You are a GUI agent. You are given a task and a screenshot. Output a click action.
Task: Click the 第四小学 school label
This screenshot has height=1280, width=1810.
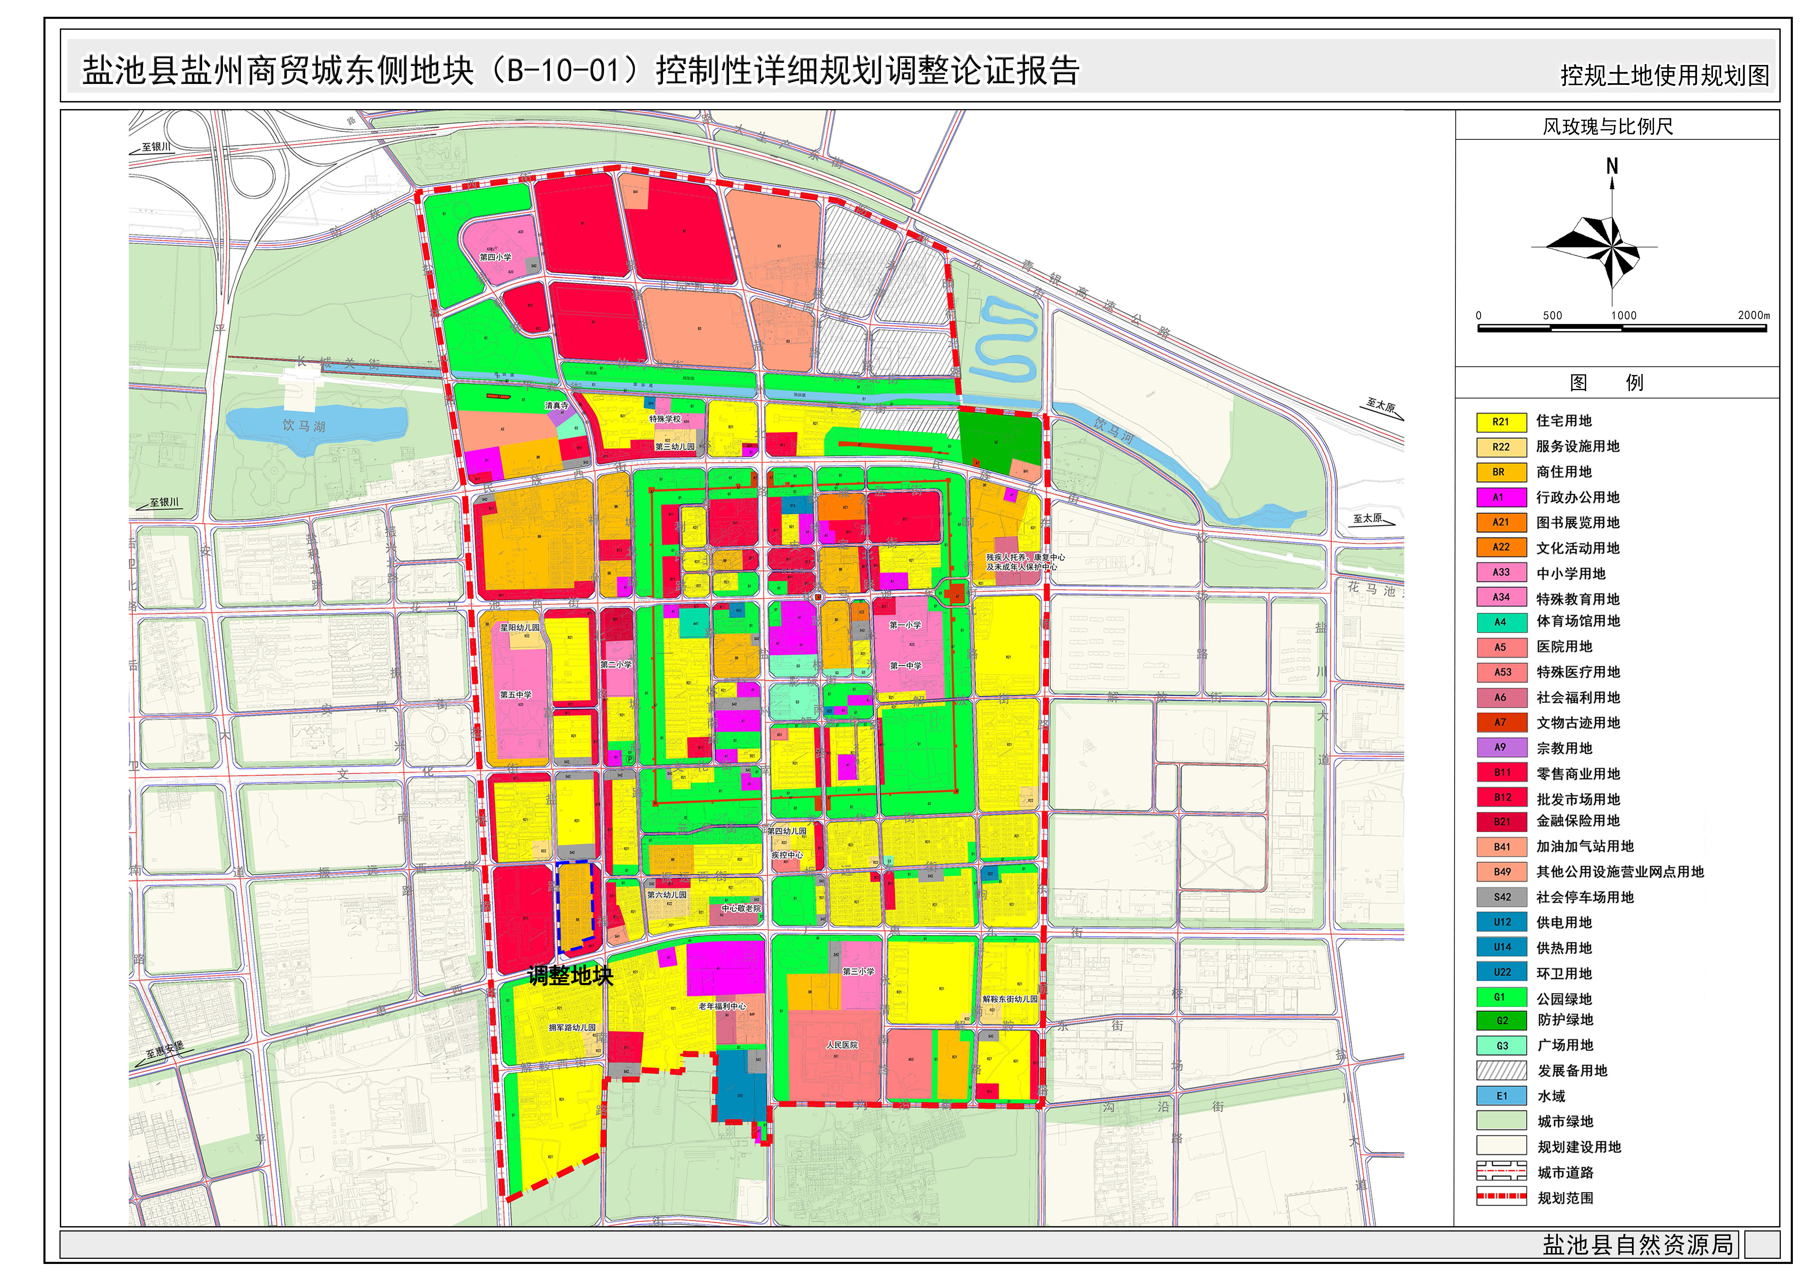(x=495, y=257)
